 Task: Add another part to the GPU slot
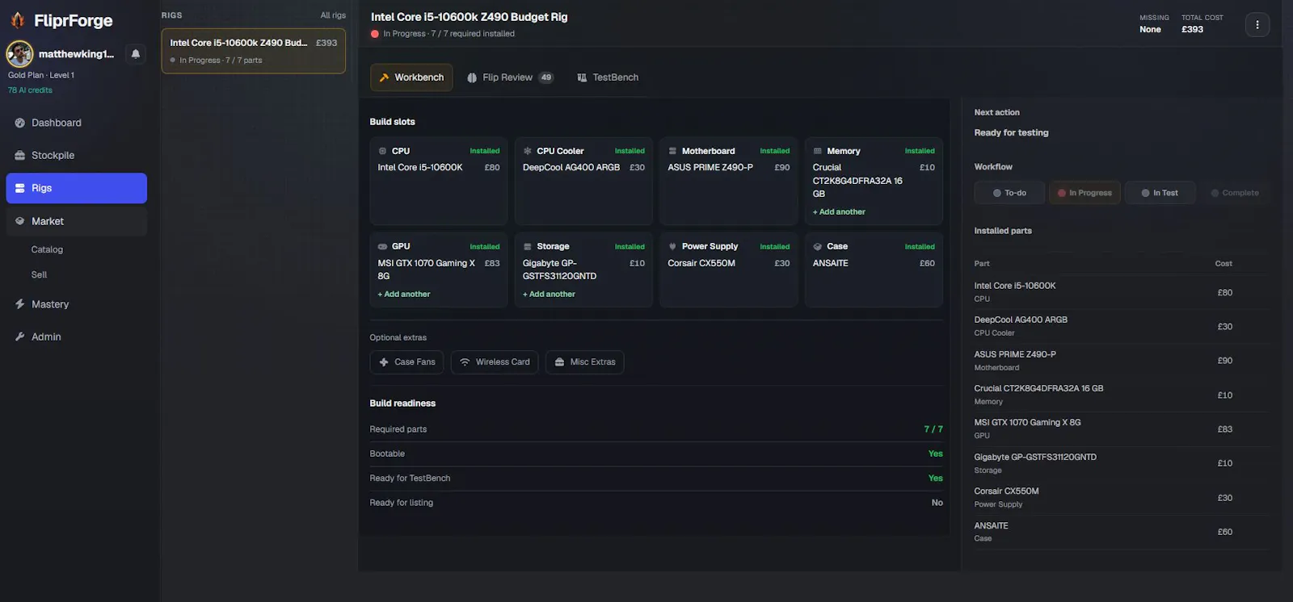click(x=404, y=294)
